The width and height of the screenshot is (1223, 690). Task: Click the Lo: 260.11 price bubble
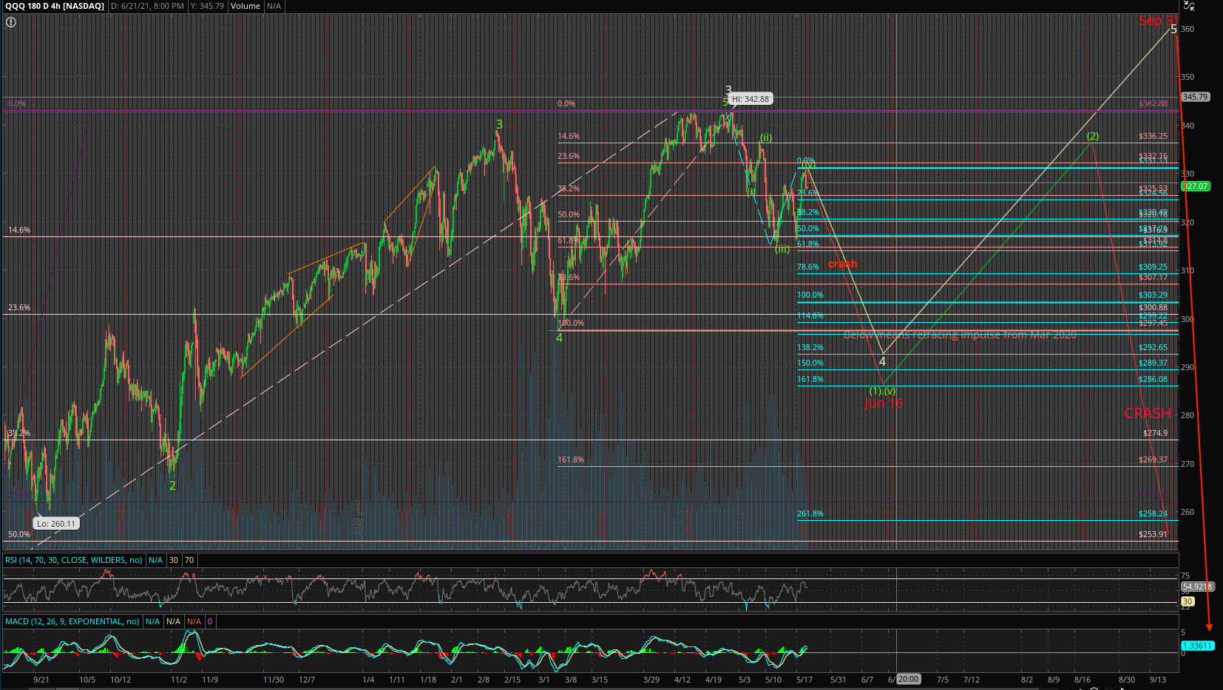(56, 524)
